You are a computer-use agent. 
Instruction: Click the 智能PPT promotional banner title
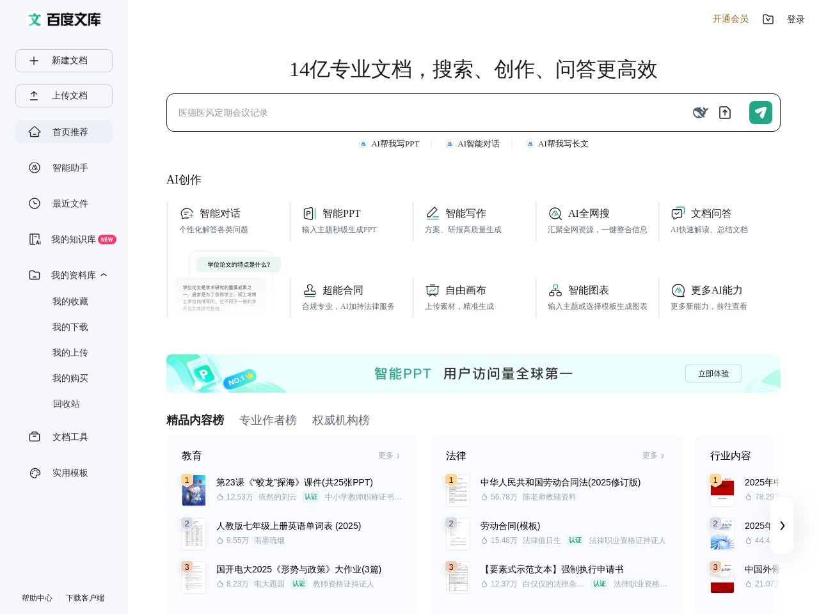473,374
